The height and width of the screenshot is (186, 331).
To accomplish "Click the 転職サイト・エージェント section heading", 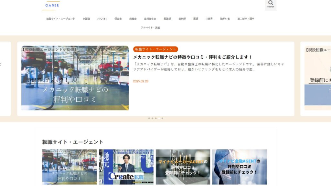I will [x=73, y=142].
